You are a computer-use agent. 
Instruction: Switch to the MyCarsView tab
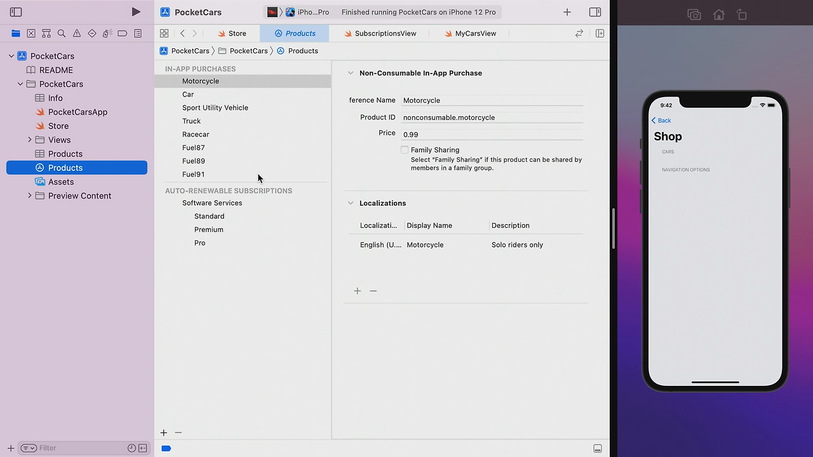pyautogui.click(x=470, y=33)
